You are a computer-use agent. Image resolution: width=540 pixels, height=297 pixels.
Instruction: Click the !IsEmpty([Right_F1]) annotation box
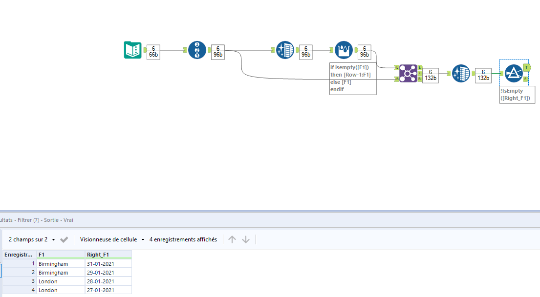point(517,94)
